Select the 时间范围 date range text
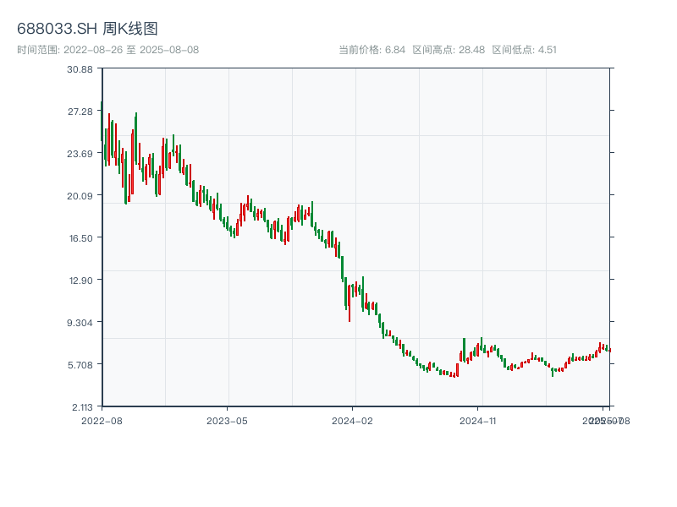The image size is (677, 507). (x=107, y=50)
